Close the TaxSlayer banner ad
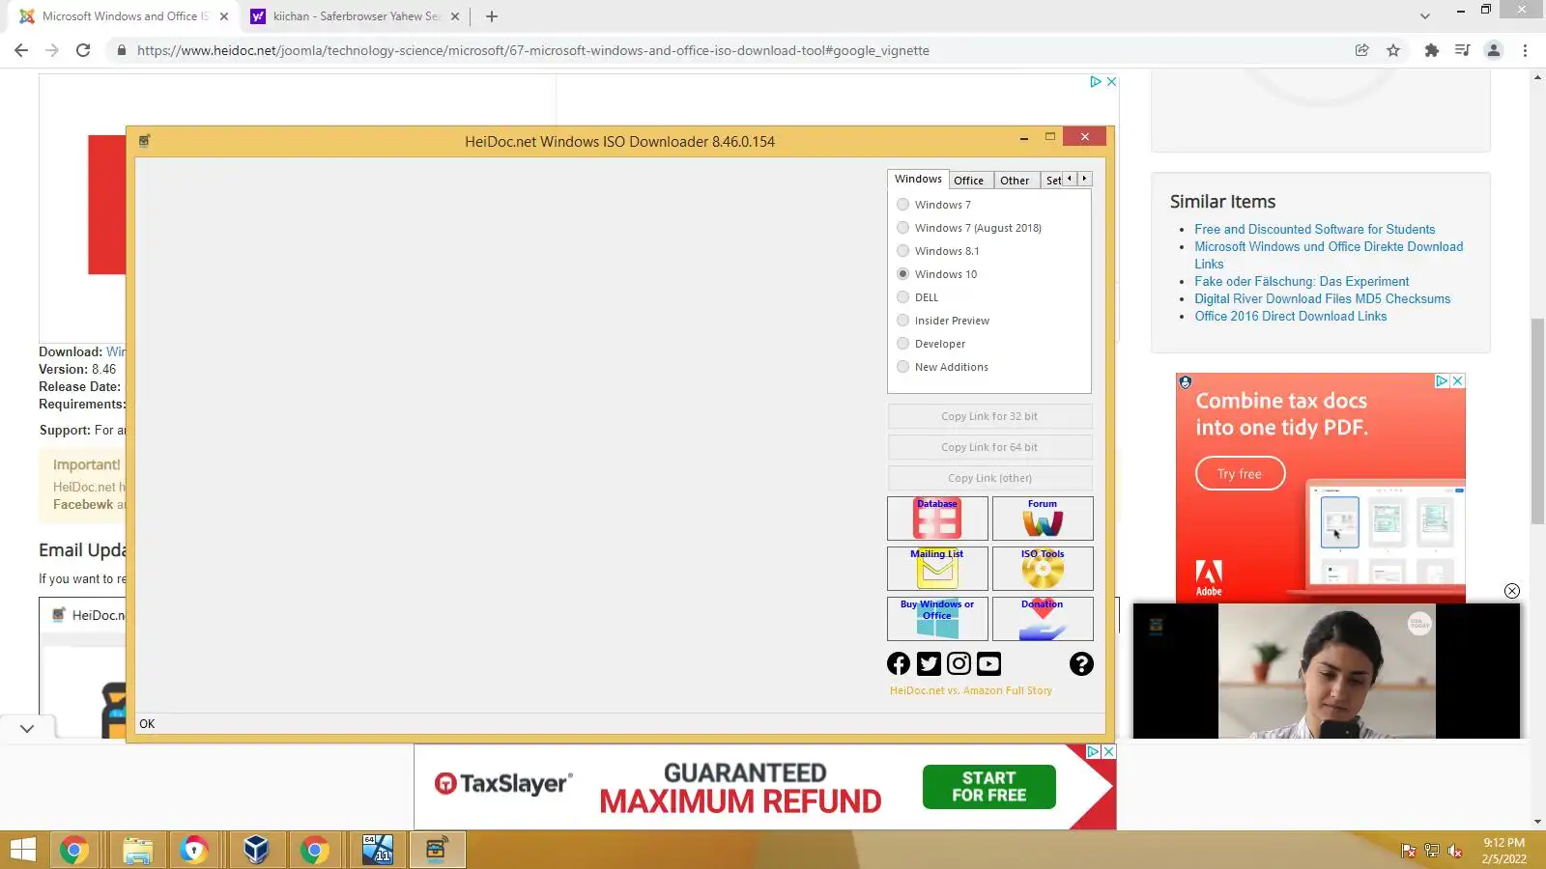This screenshot has width=1546, height=869. [1109, 751]
